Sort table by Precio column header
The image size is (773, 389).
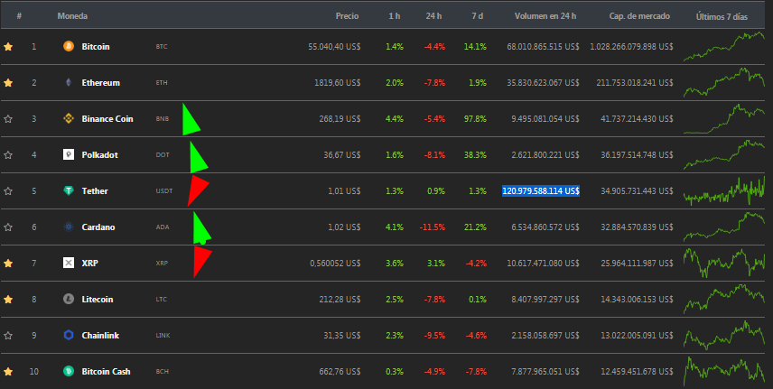[x=347, y=15]
